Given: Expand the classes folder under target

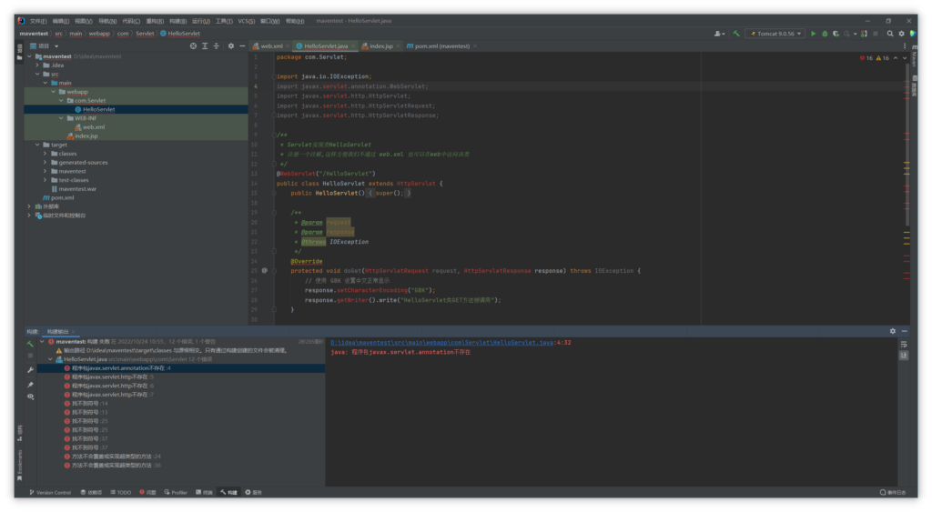Looking at the screenshot, I should pos(46,154).
